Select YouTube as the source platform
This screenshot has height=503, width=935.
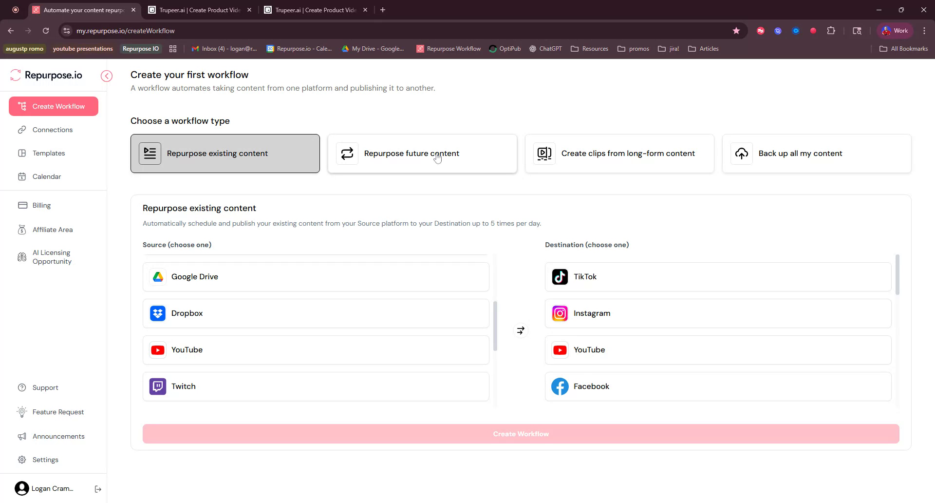316,349
